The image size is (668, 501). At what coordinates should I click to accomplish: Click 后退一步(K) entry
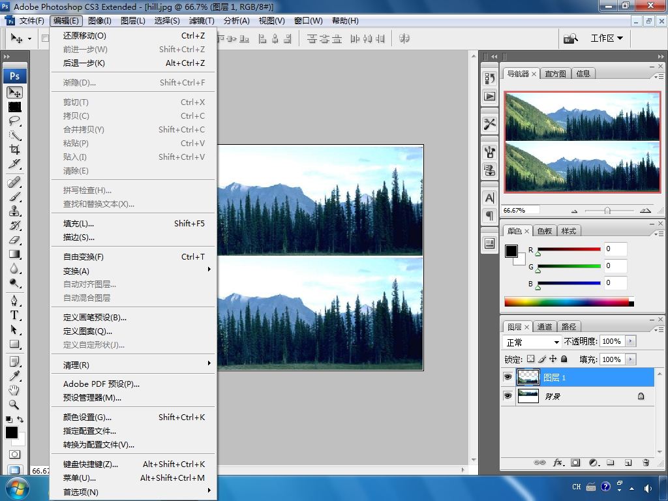tap(133, 63)
